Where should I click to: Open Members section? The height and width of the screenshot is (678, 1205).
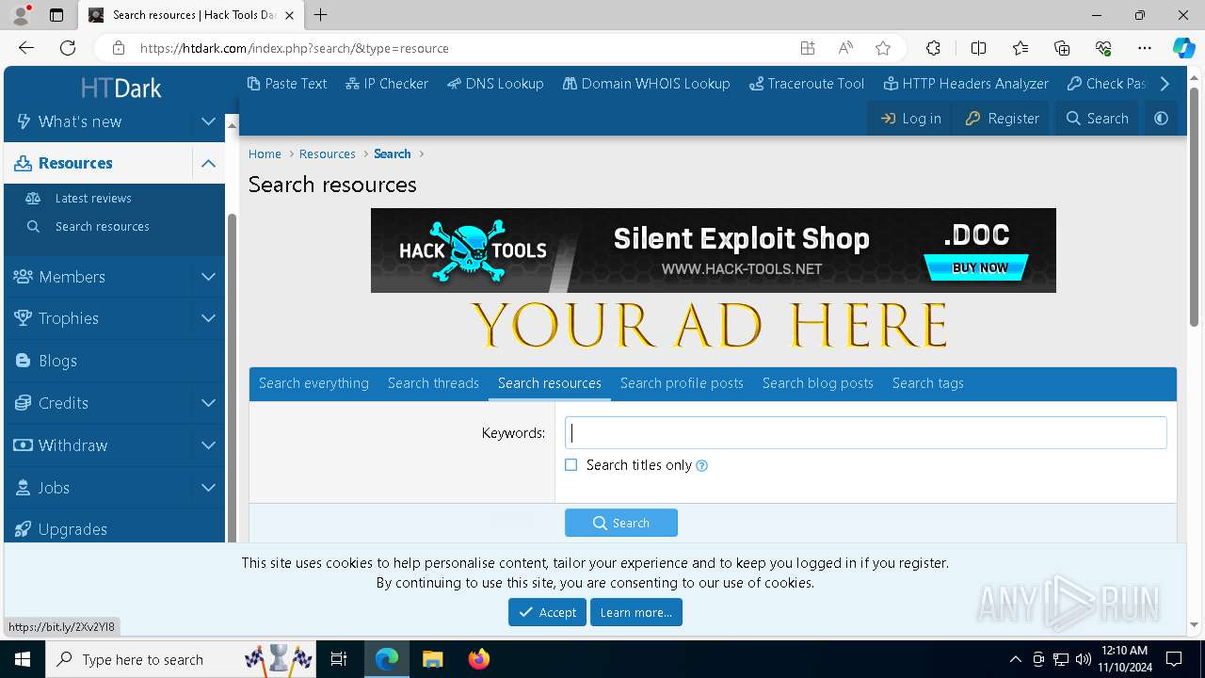click(72, 277)
